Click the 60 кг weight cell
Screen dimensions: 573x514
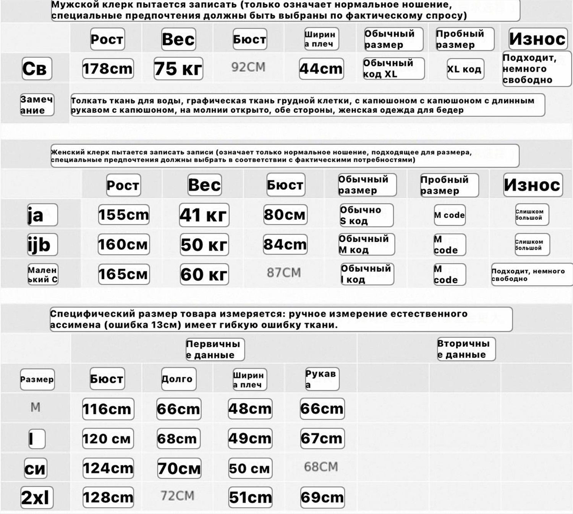[x=204, y=274]
